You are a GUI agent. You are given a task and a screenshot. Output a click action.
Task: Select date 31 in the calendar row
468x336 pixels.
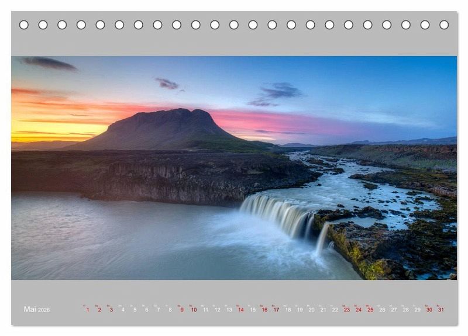(441, 310)
